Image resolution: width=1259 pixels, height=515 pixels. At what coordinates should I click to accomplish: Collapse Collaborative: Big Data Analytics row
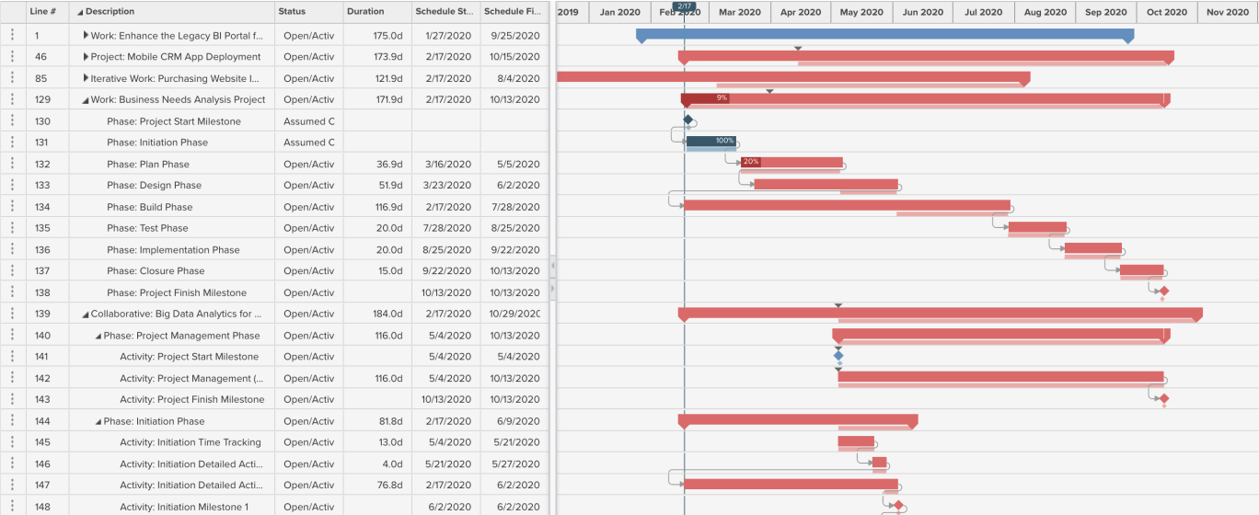(85, 315)
